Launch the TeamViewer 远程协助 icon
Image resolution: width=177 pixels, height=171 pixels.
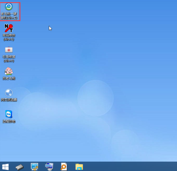pos(9,114)
